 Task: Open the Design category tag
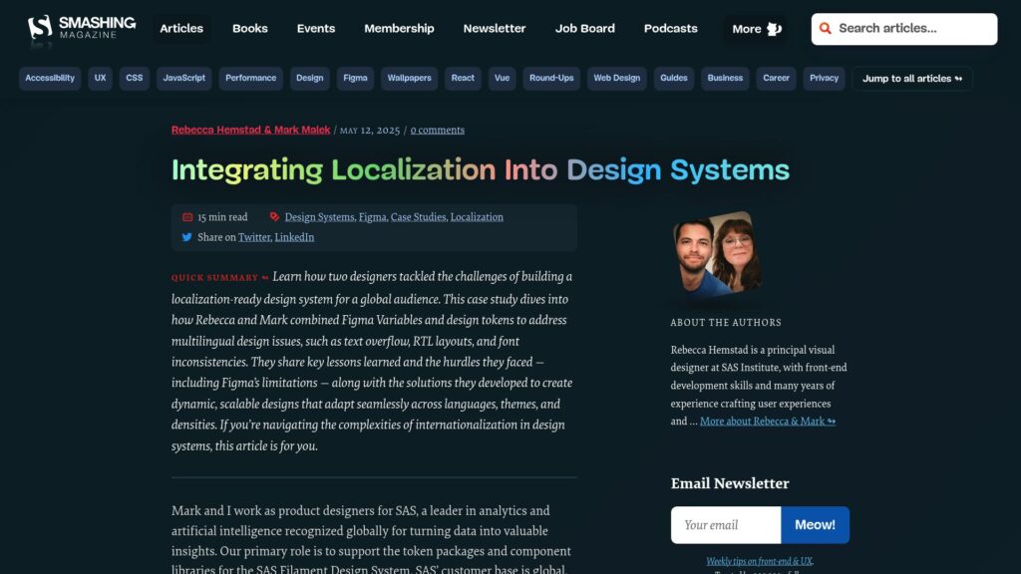tap(309, 78)
